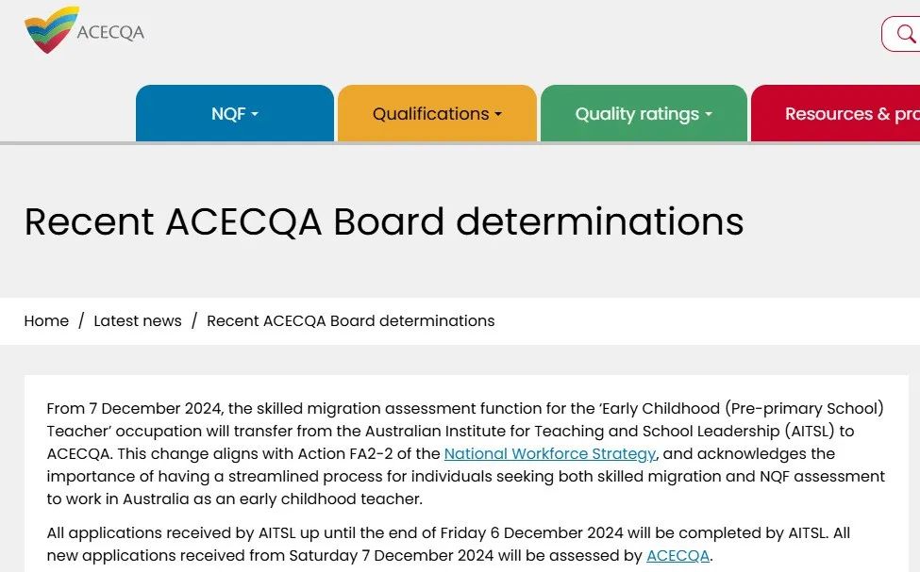Click the paragraph starting 'All applications received'

[448, 544]
